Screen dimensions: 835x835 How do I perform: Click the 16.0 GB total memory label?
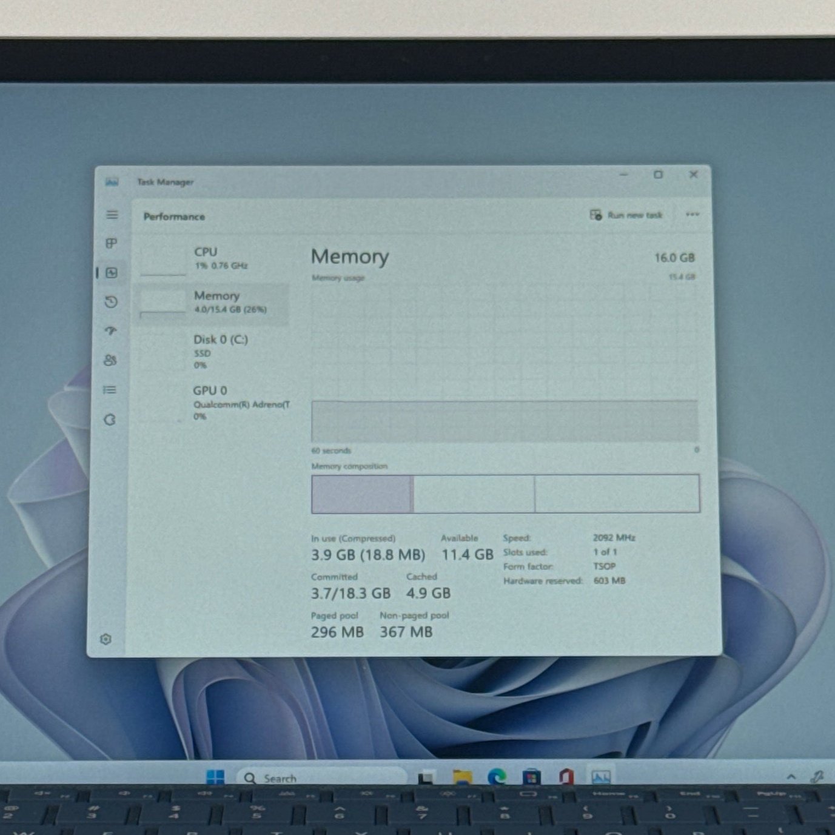pyautogui.click(x=674, y=258)
